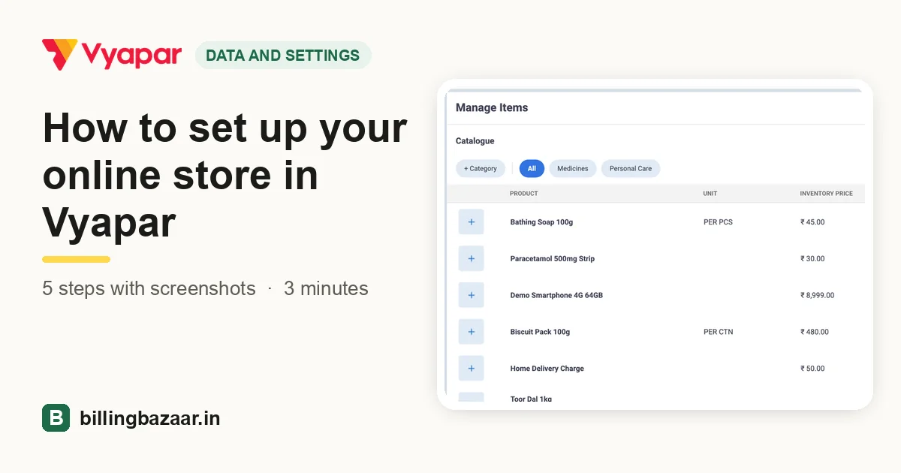Image resolution: width=901 pixels, height=473 pixels.
Task: Click the Vyapar logo
Action: pyautogui.click(x=112, y=55)
